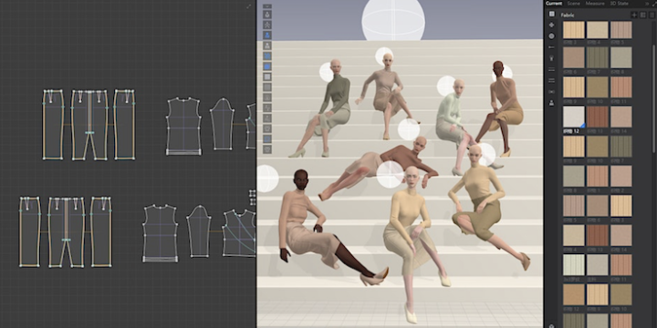The width and height of the screenshot is (657, 328).
Task: Select the swatch labeled 2
Action: 621,176
